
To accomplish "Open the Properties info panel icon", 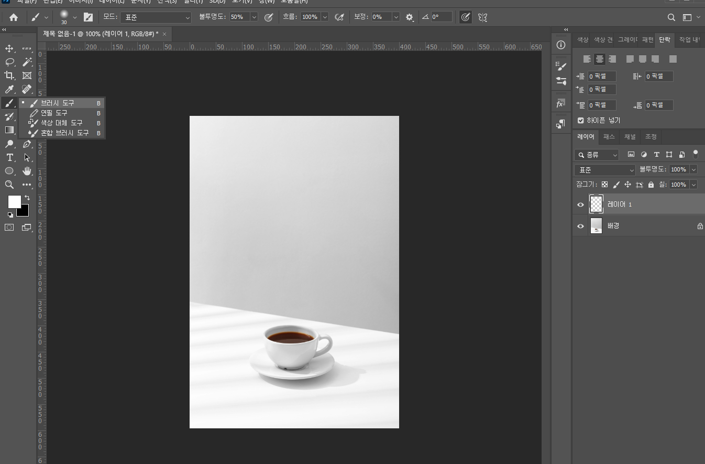I will [x=561, y=45].
